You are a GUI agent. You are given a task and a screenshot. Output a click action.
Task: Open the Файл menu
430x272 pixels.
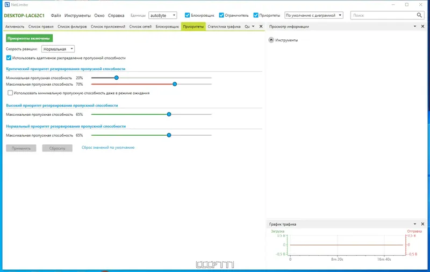pyautogui.click(x=56, y=16)
